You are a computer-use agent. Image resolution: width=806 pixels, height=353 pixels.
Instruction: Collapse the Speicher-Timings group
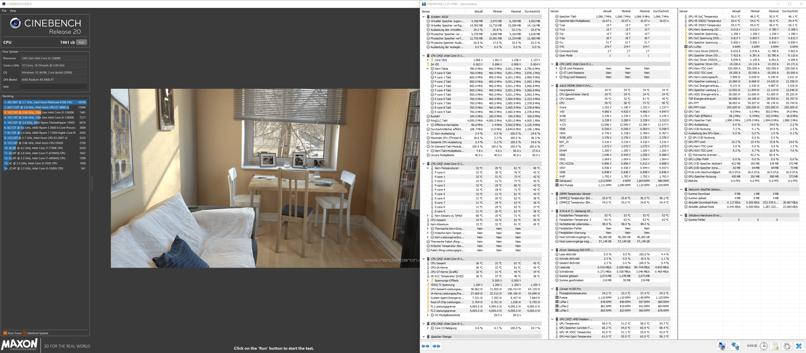[x=424, y=337]
